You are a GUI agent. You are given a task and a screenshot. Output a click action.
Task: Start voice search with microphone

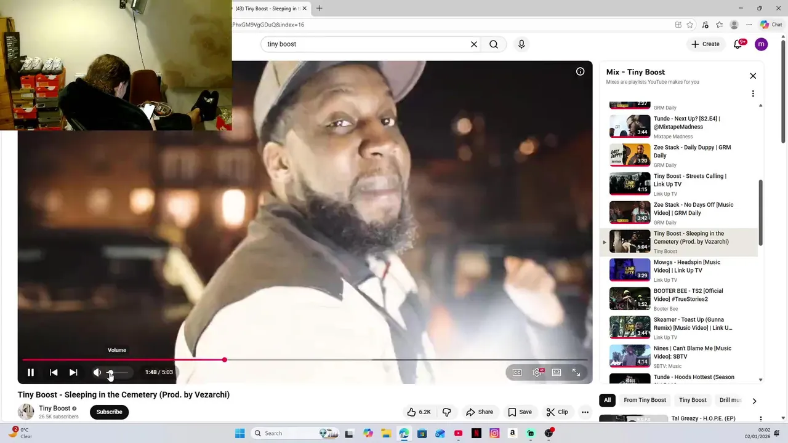(521, 44)
